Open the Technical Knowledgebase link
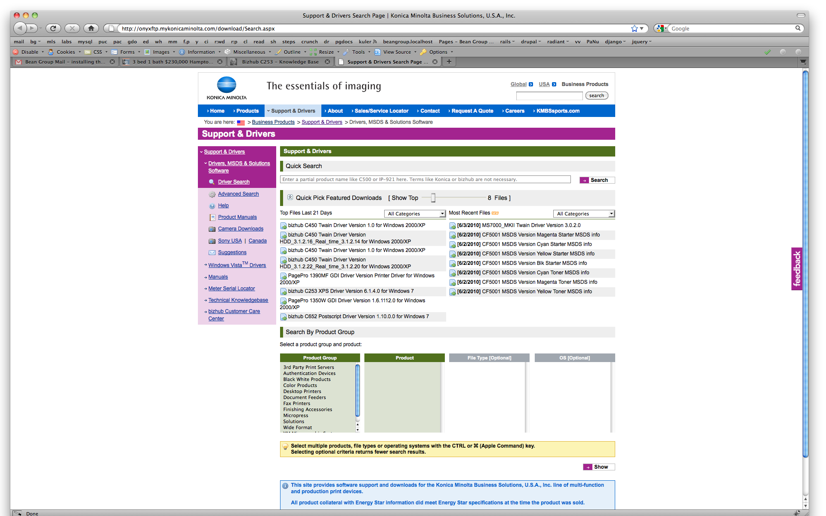Viewport: 826px width, 516px height. tap(238, 300)
